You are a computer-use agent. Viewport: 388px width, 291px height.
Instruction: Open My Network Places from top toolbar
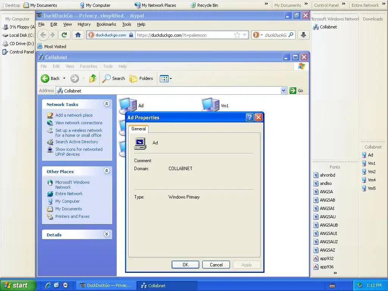point(155,5)
